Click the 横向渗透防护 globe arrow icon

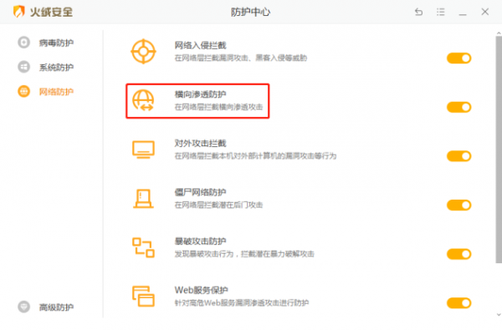(x=143, y=100)
